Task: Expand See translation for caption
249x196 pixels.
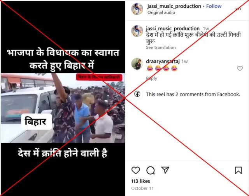Action: pyautogui.click(x=161, y=47)
